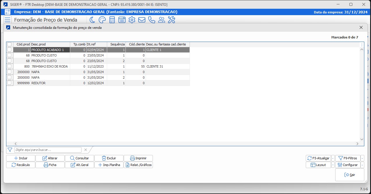Sort by the Desc.prod column header
The height and width of the screenshot is (194, 371).
tap(50, 44)
